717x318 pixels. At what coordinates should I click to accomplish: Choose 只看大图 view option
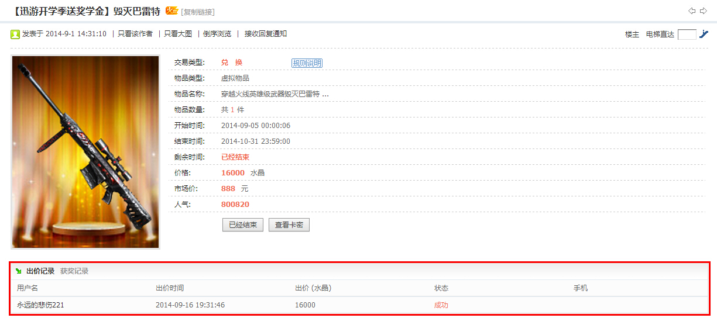[x=178, y=34]
